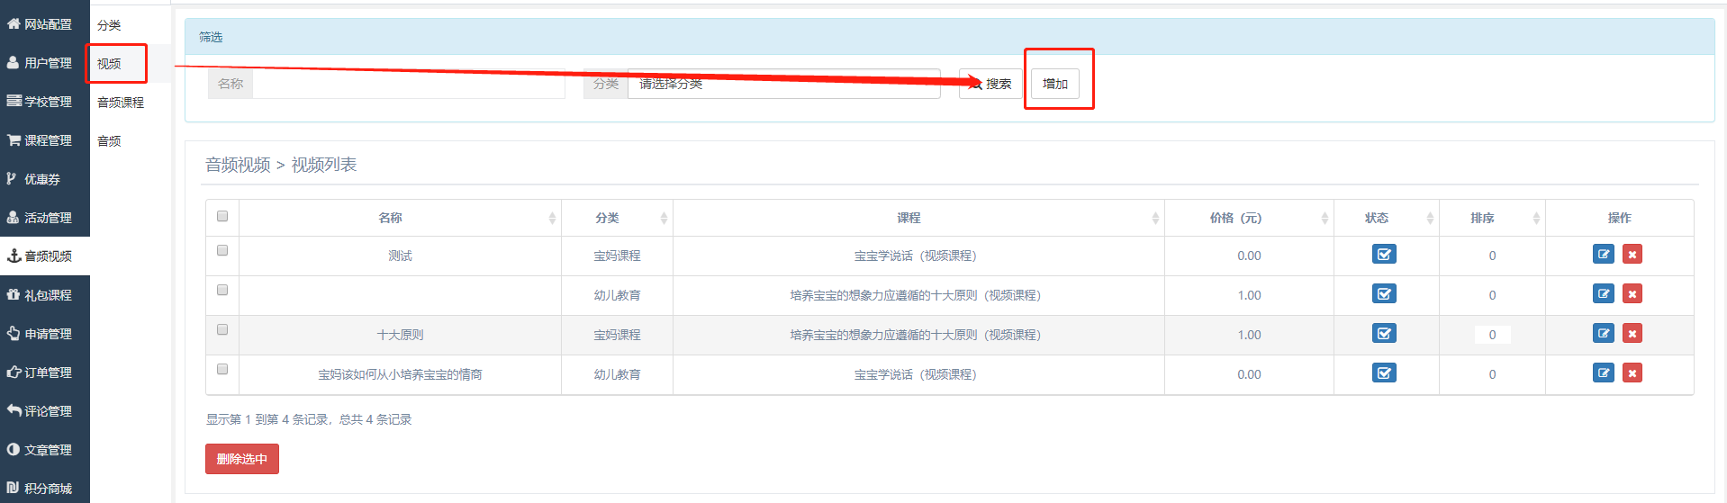The image size is (1727, 503).
Task: Check the checkbox for row 测试
Action: [222, 250]
